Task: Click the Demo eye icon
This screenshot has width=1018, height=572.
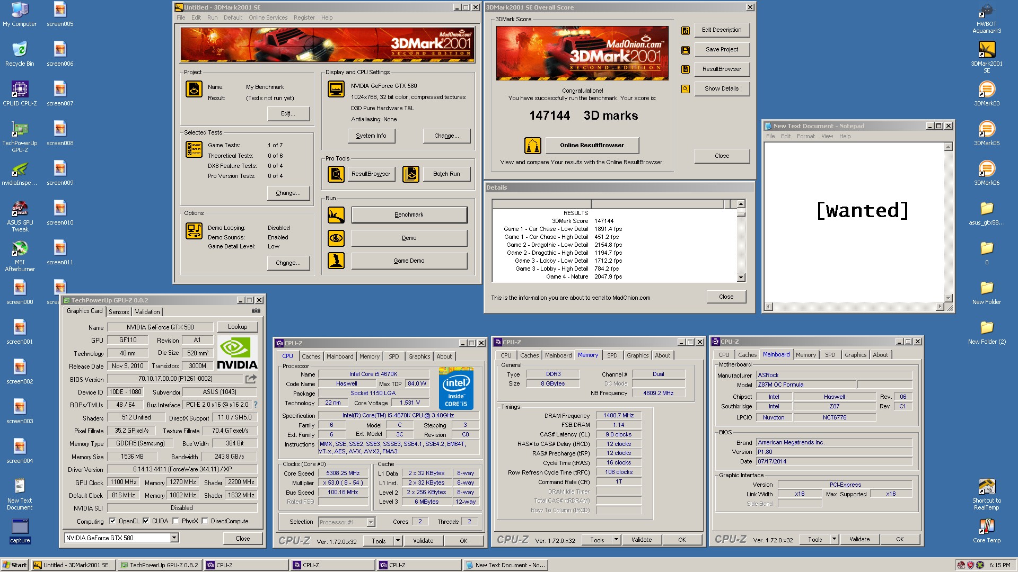Action: click(x=336, y=238)
